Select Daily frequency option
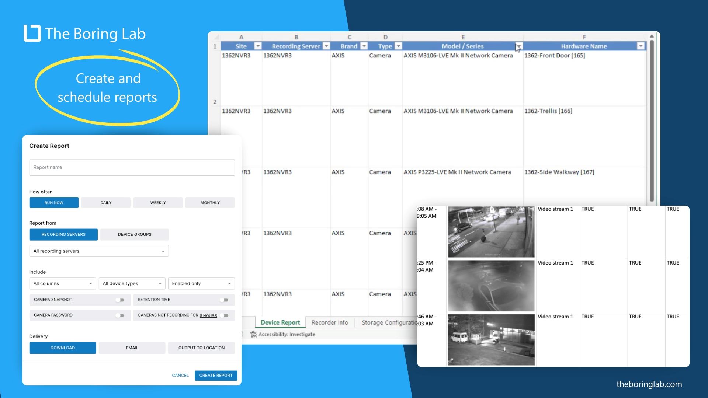708x398 pixels. (106, 203)
